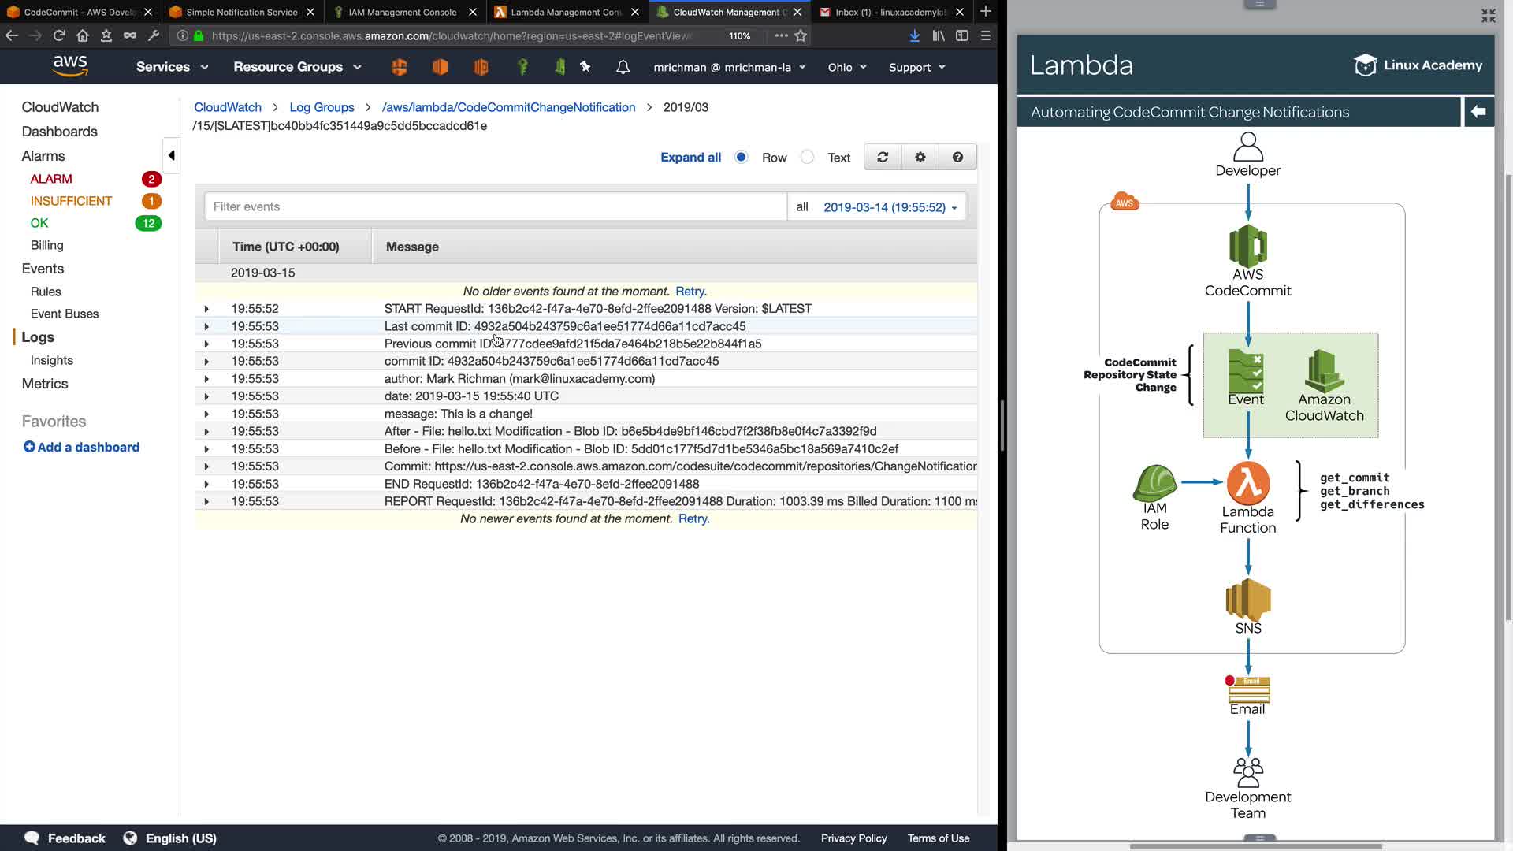This screenshot has width=1513, height=851.
Task: Select the Text view radio button
Action: [807, 157]
